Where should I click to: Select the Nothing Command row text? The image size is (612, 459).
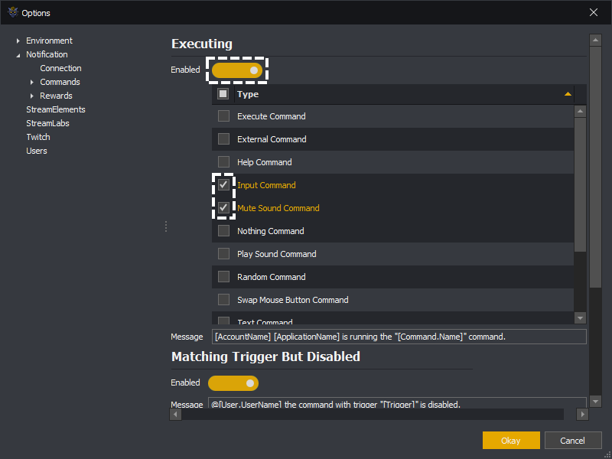(271, 231)
